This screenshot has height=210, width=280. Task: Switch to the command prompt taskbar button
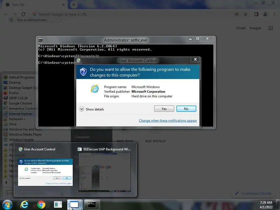[x=92, y=205]
